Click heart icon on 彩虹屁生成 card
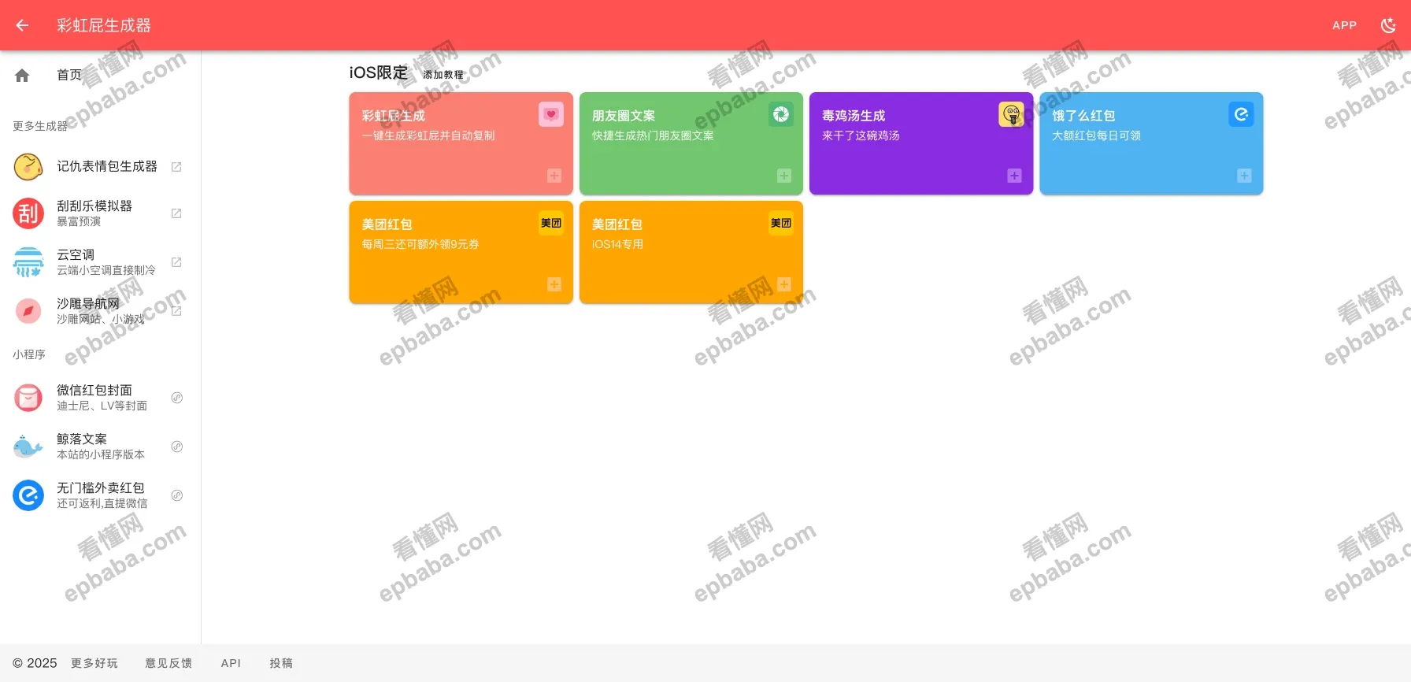The height and width of the screenshot is (682, 1411). coord(551,114)
